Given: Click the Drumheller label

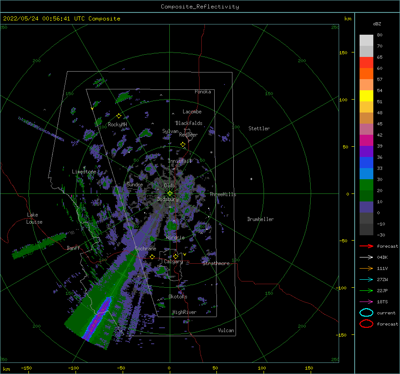Looking at the screenshot, I should click(x=260, y=219).
